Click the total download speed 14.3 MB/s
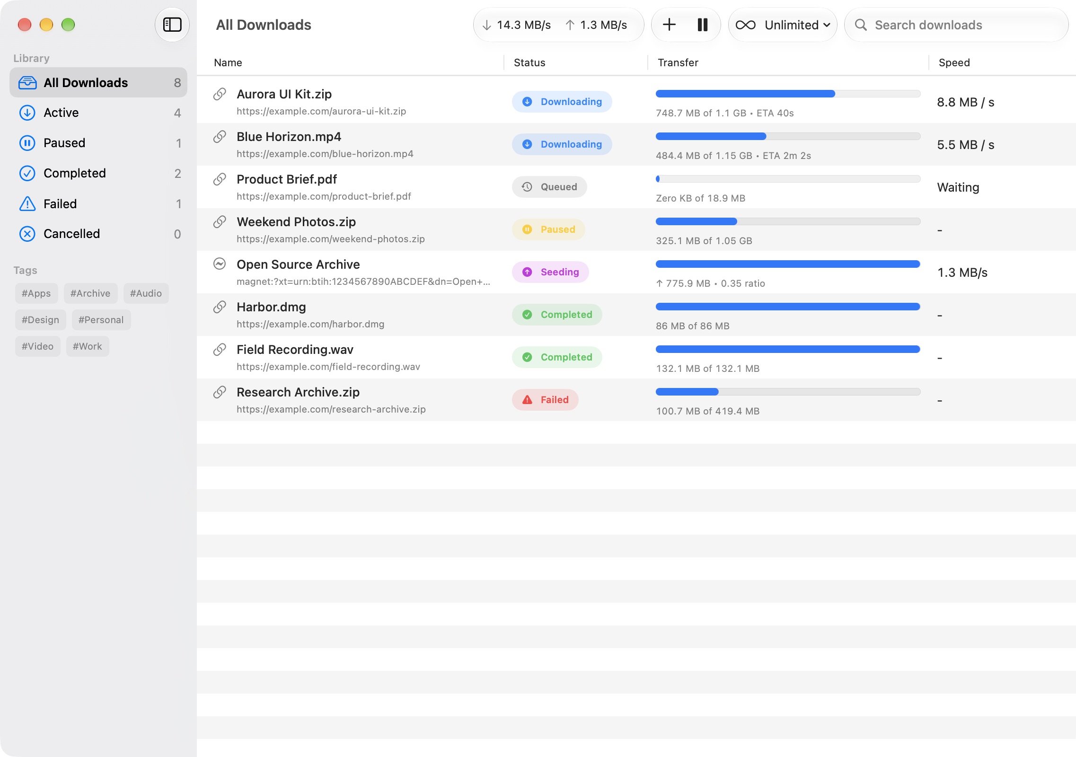Viewport: 1076px width, 757px height. coord(517,25)
